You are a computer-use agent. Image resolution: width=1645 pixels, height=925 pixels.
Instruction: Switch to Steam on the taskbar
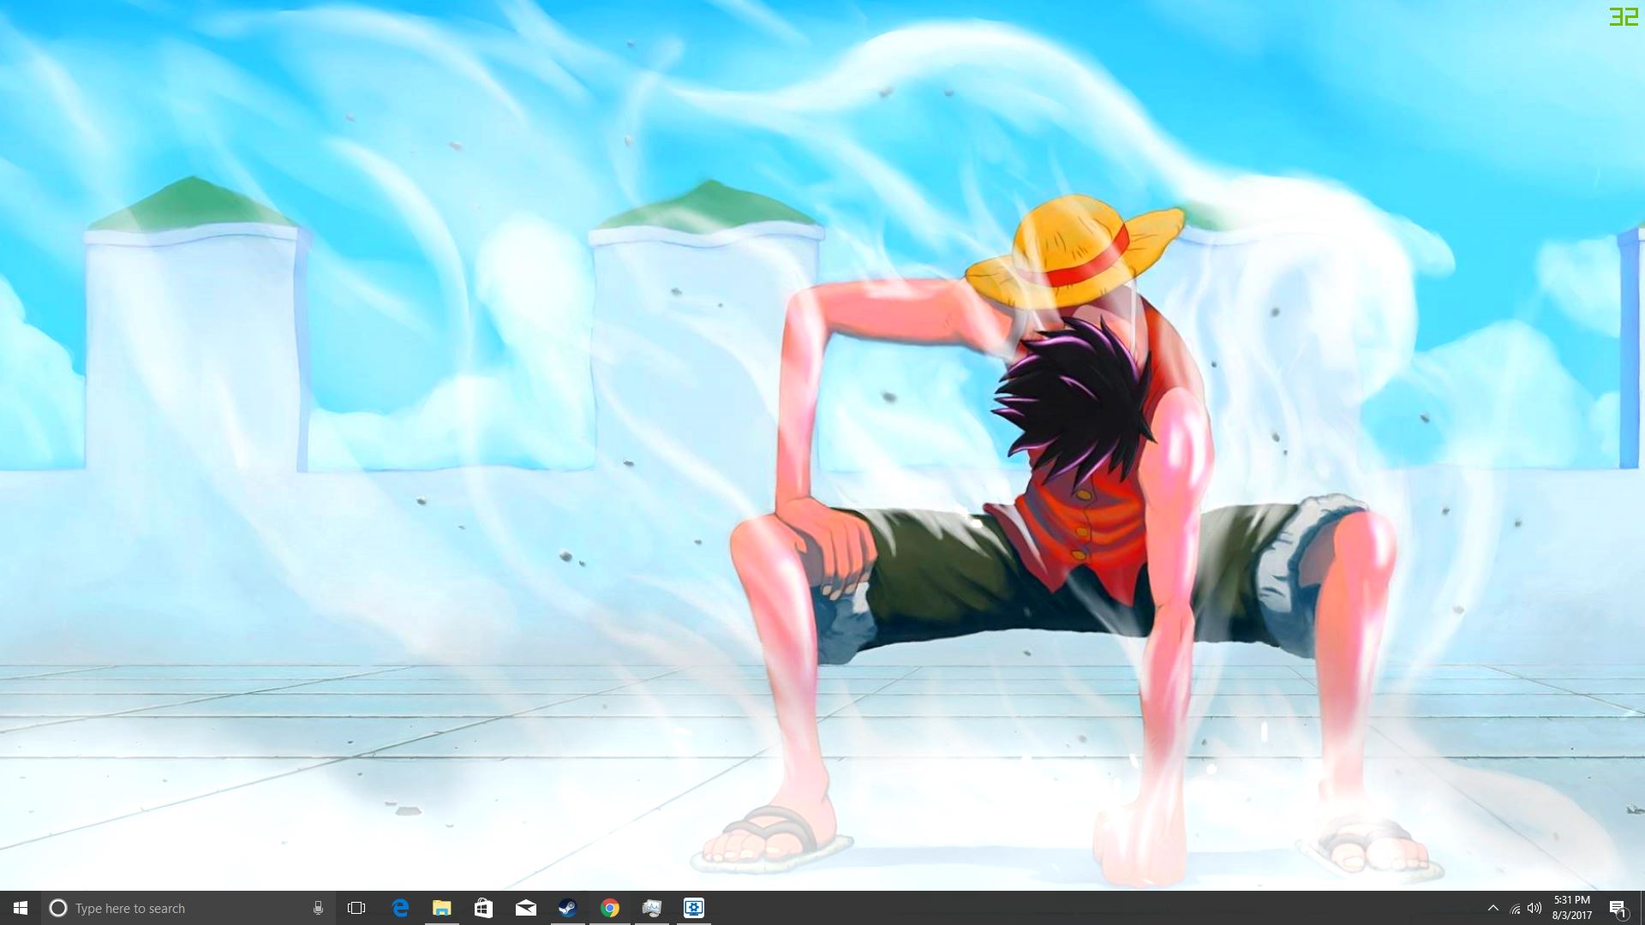point(567,908)
